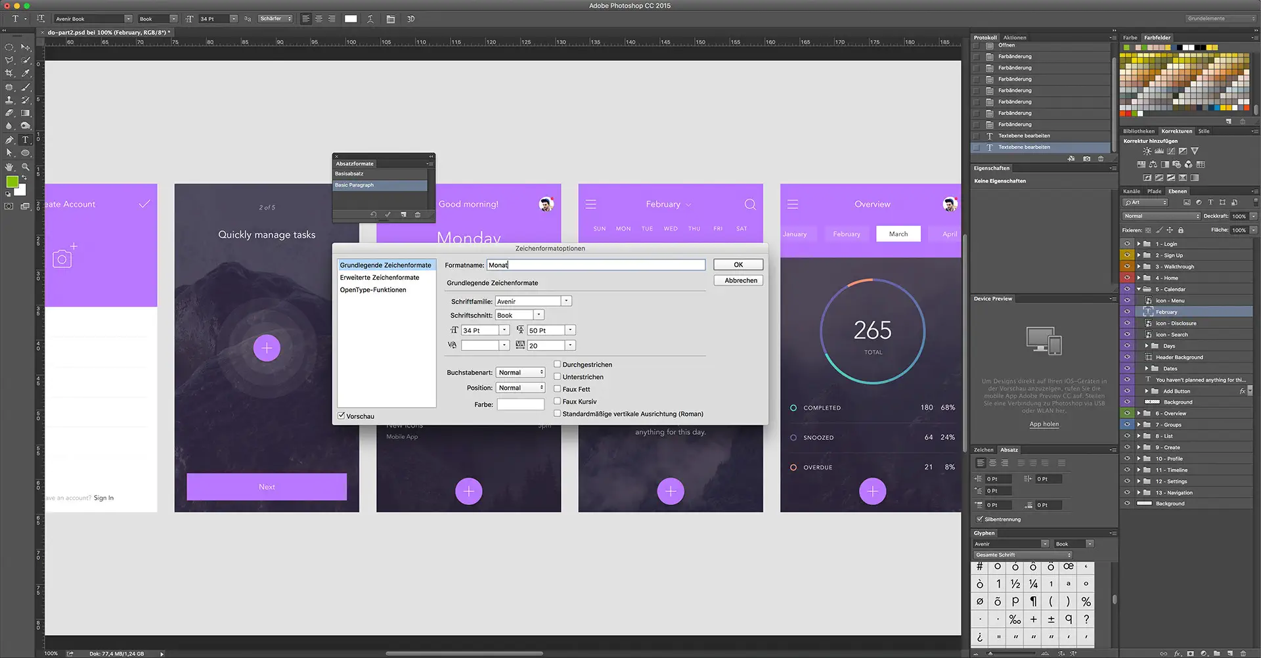Image resolution: width=1261 pixels, height=658 pixels.
Task: Select the Eyedropper tool
Action: pyautogui.click(x=26, y=74)
